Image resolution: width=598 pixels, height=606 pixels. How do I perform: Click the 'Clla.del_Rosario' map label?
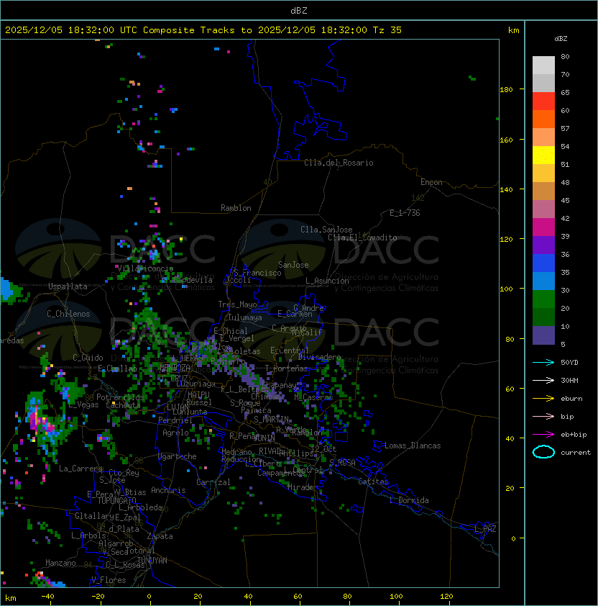click(339, 163)
